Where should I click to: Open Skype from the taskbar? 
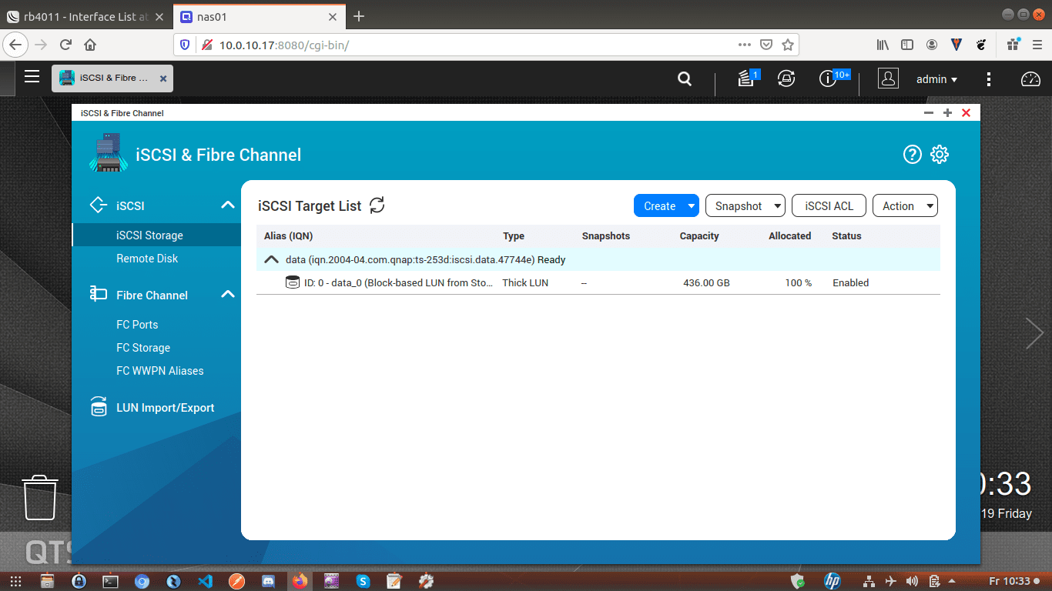363,581
